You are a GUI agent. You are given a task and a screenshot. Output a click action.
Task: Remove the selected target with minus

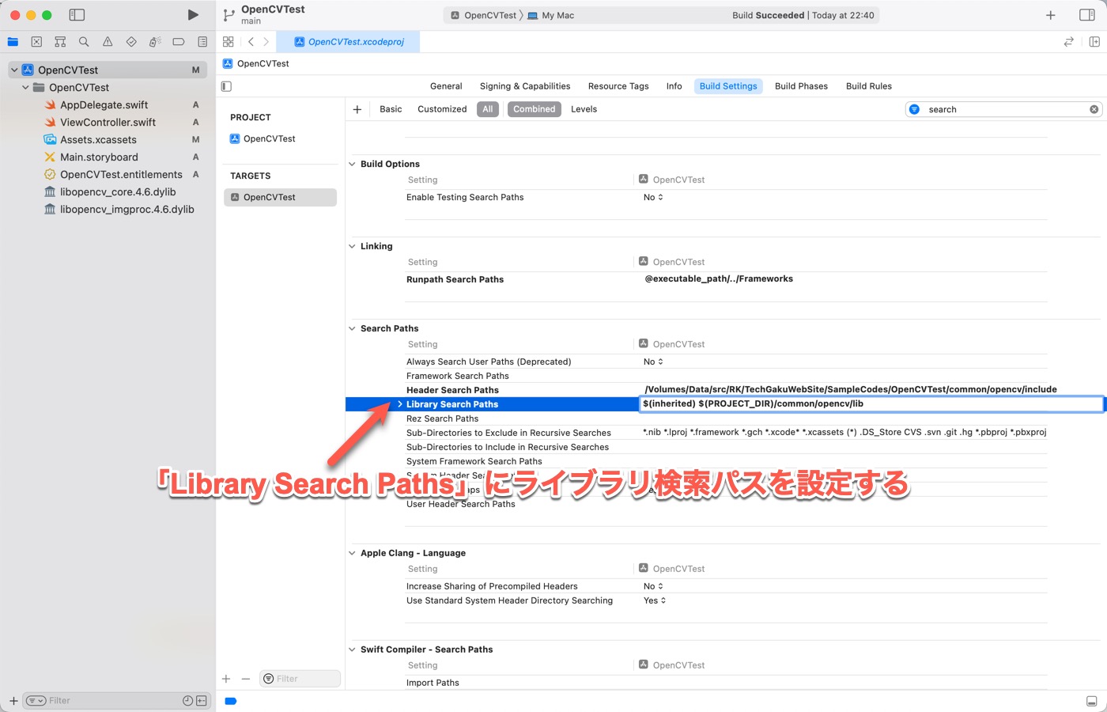tap(246, 679)
